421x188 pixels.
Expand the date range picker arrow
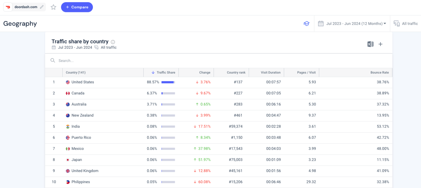pos(385,24)
